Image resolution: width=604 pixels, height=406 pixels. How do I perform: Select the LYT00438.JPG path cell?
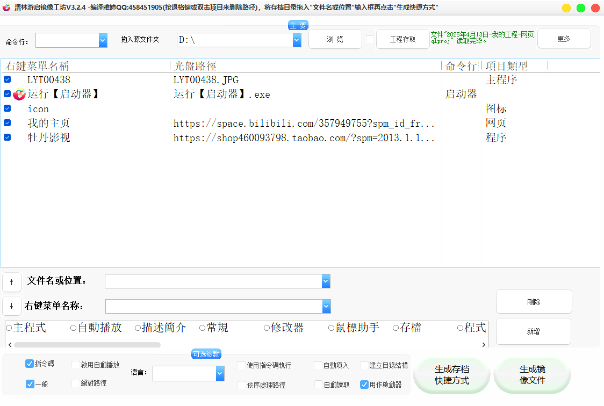tap(206, 80)
